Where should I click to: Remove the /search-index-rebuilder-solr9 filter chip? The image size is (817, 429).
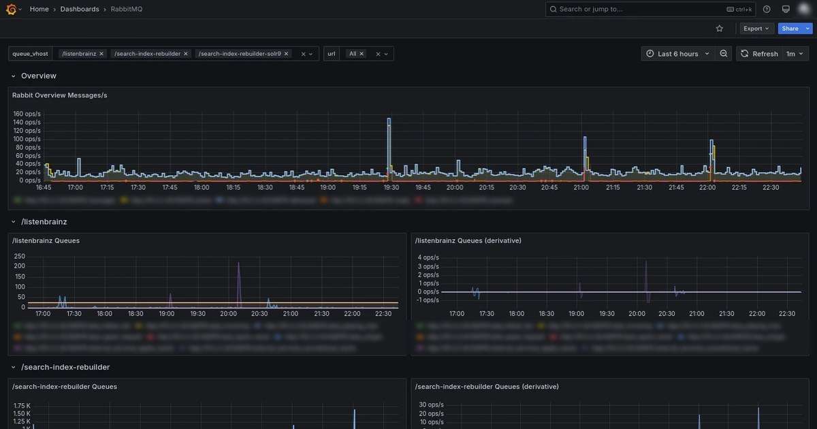click(287, 54)
